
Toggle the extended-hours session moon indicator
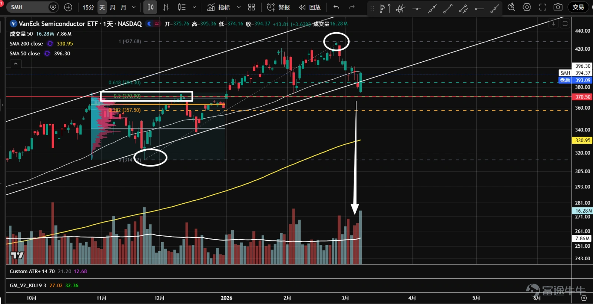tap(150, 24)
